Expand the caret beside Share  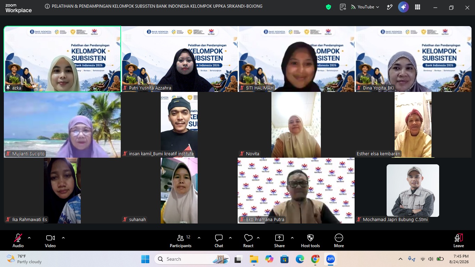point(292,238)
